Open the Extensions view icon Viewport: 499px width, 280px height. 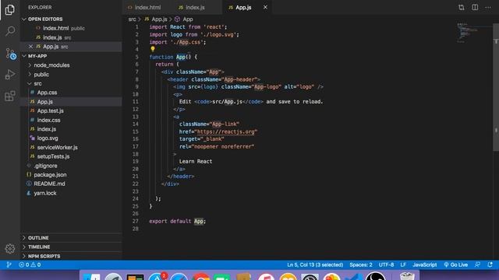pos(10,96)
